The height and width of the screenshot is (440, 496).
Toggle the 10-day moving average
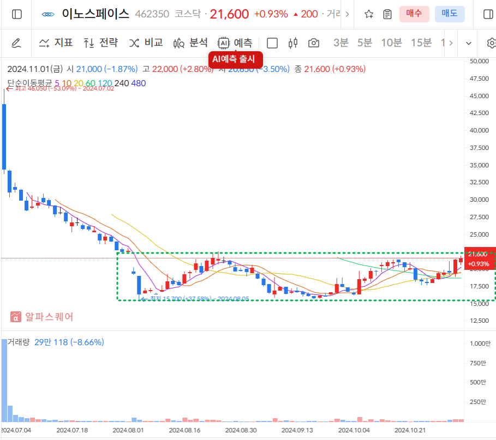[67, 83]
